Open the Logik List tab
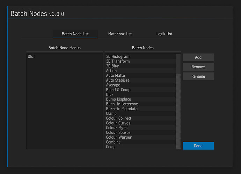The height and width of the screenshot is (174, 241). point(164,34)
